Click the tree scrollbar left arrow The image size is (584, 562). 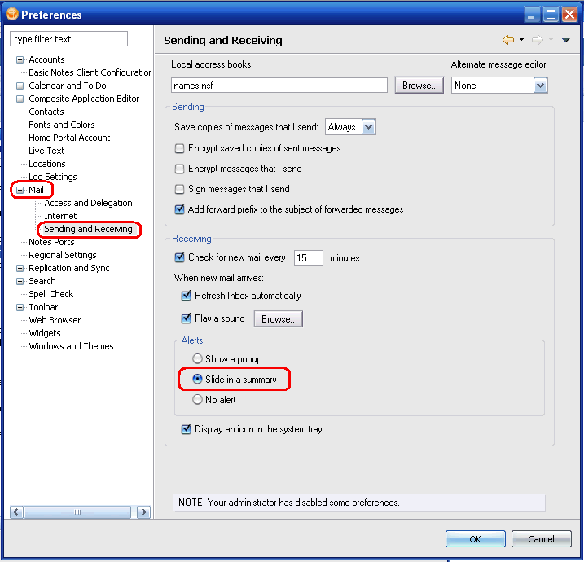pos(16,512)
